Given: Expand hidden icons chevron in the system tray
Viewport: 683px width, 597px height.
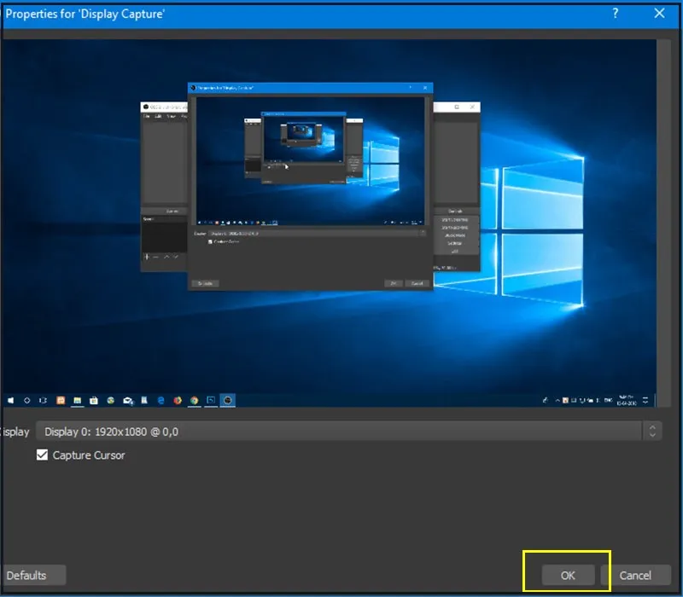Looking at the screenshot, I should coord(557,401).
